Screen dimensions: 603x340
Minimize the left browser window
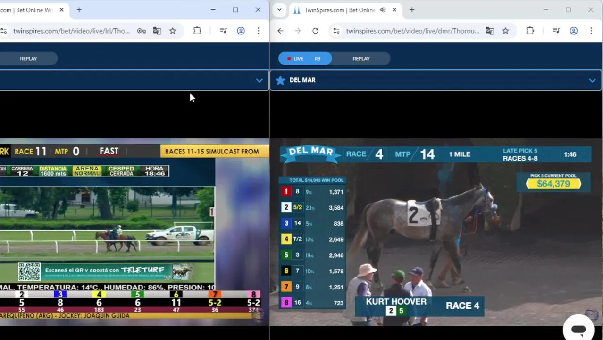(x=213, y=10)
